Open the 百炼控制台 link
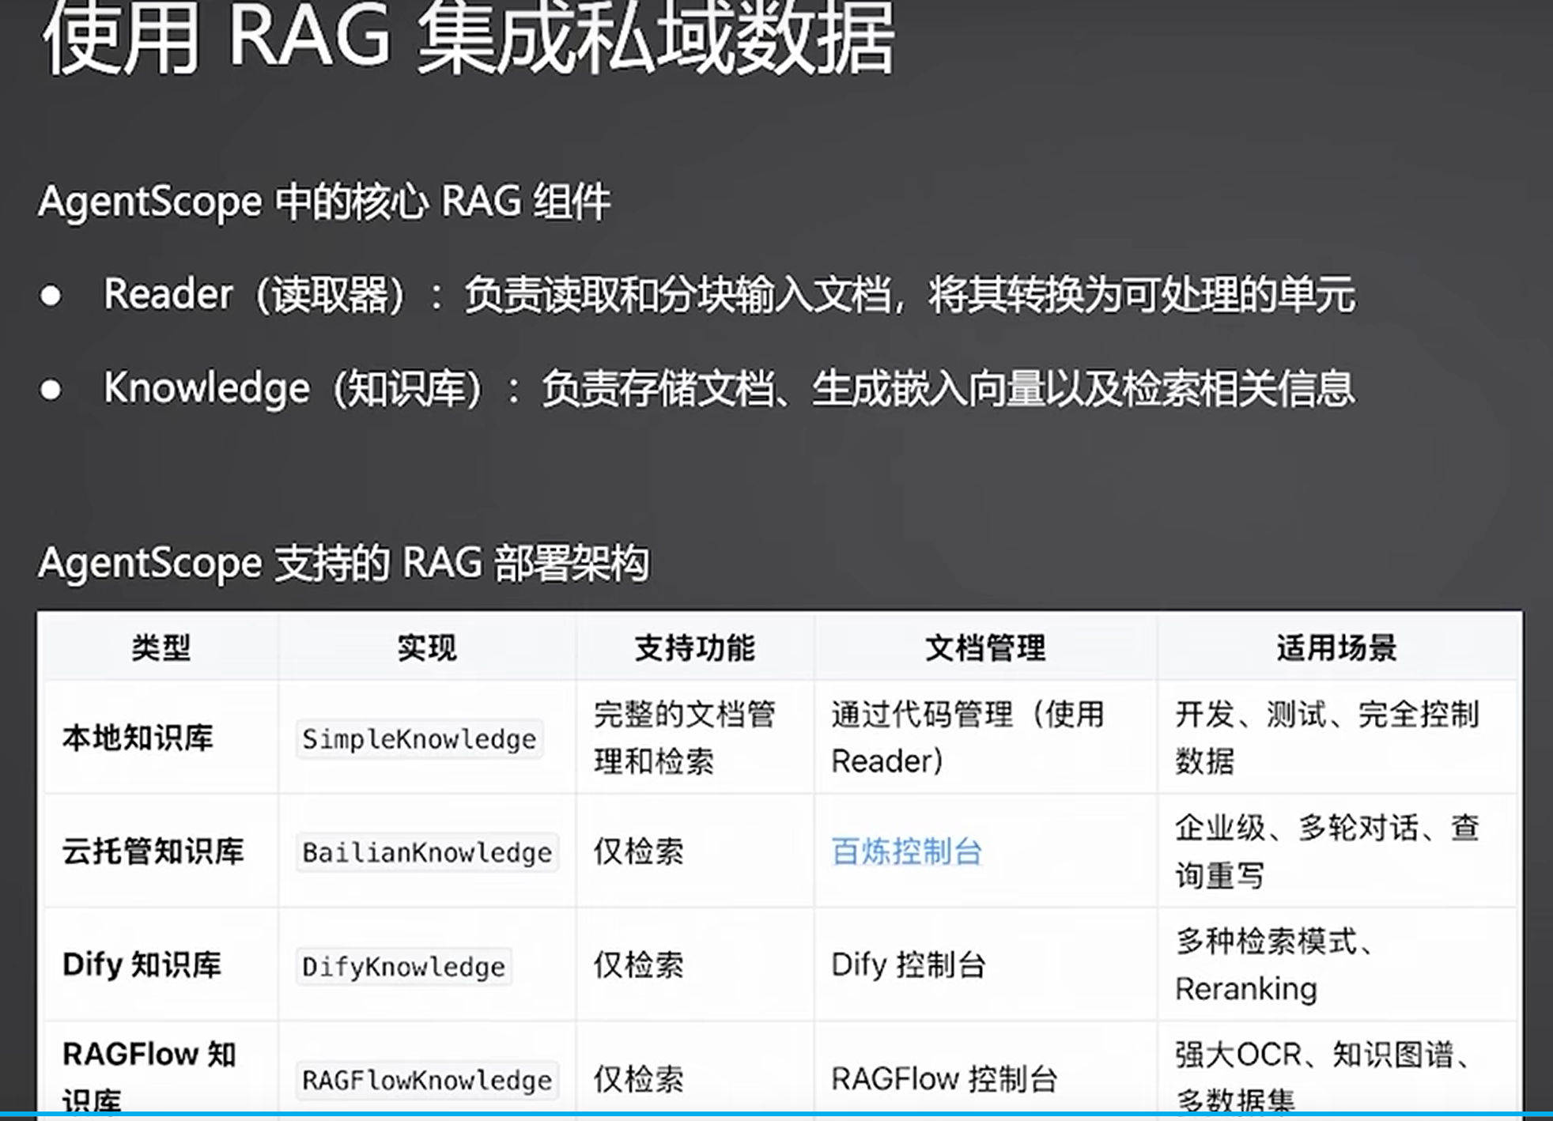 pyautogui.click(x=907, y=851)
